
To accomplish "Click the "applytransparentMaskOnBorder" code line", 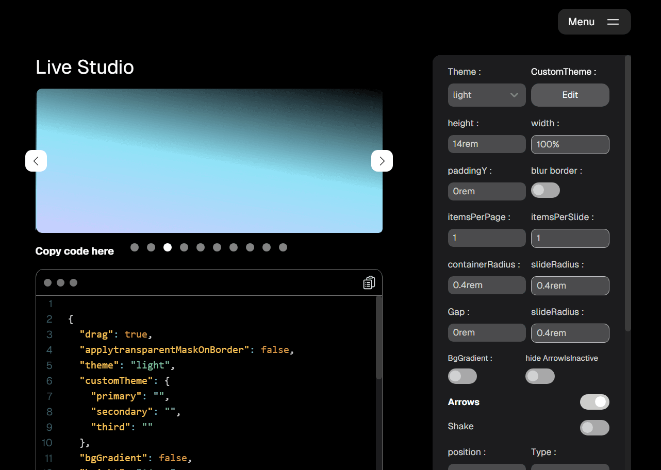I will pos(187,350).
